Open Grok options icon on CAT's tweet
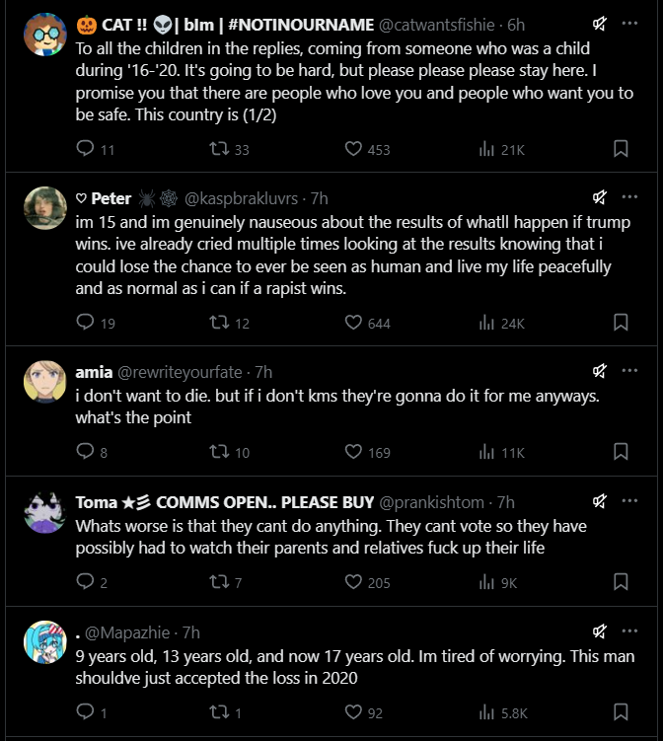This screenshot has height=741, width=663. pyautogui.click(x=599, y=24)
